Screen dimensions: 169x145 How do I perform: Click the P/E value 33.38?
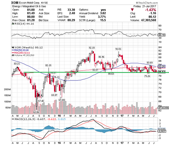pos(71,10)
